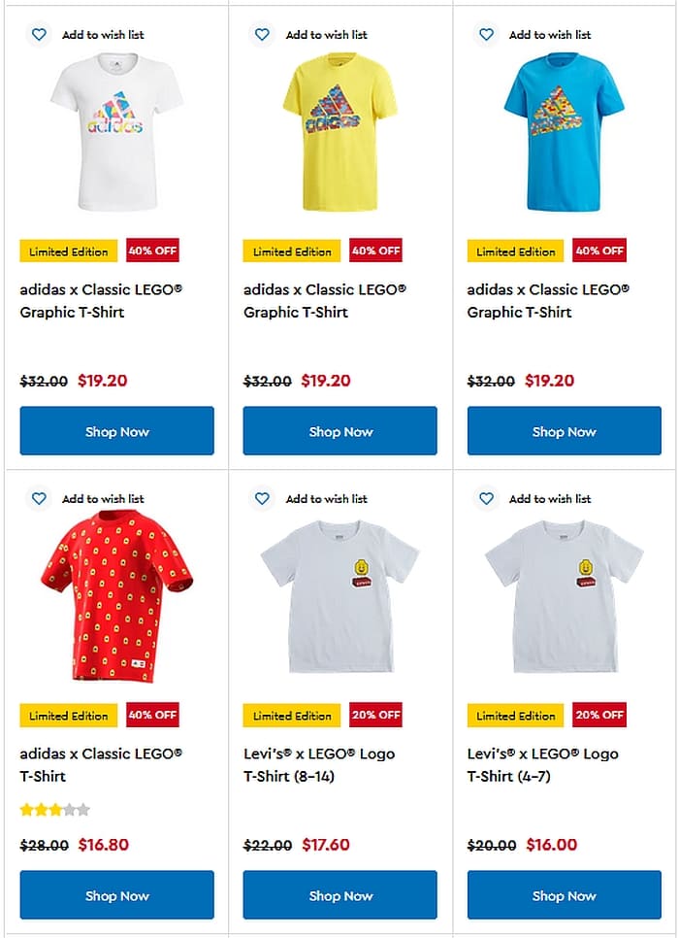Screen dimensions: 679x938
Task: Open the red minifigure pattern shirt image
Action: 117,596
